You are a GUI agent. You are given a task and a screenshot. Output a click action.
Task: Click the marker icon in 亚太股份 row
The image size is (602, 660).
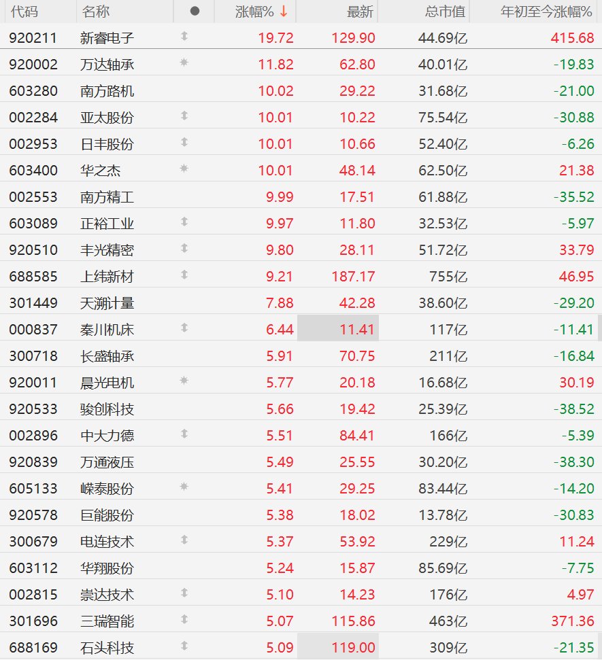pyautogui.click(x=184, y=116)
